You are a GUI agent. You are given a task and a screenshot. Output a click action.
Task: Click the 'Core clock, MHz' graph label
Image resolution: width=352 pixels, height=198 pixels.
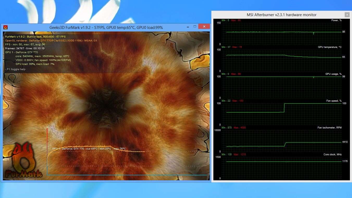point(332,154)
